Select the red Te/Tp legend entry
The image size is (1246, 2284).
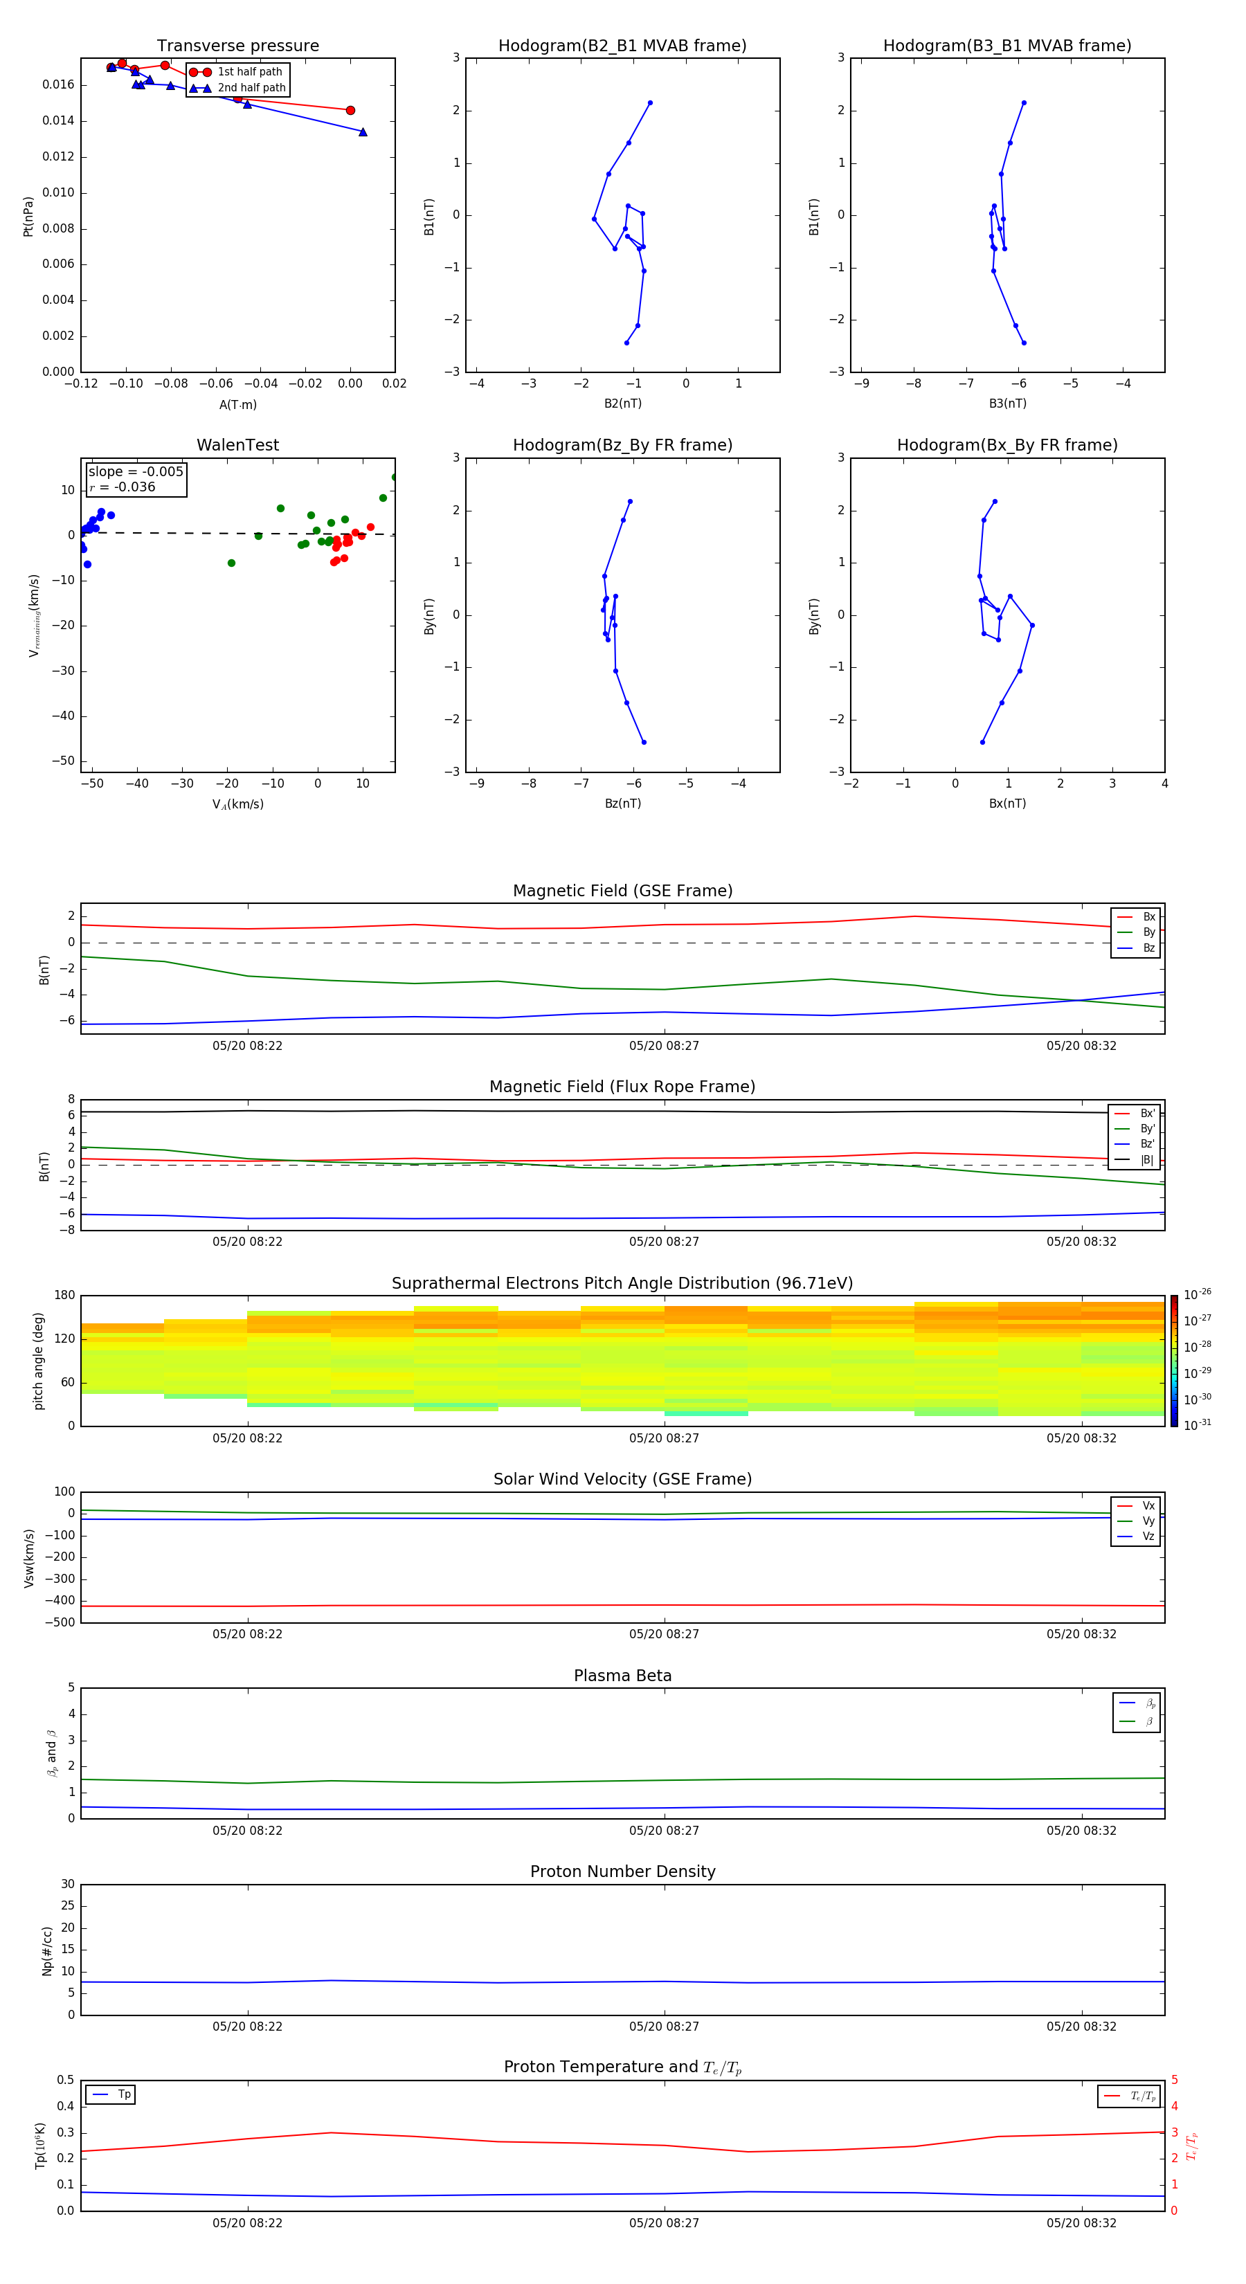pyautogui.click(x=1130, y=2097)
